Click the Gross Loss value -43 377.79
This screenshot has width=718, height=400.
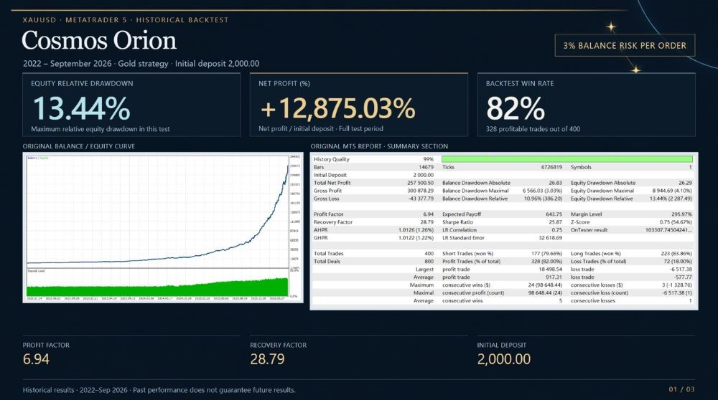point(421,199)
